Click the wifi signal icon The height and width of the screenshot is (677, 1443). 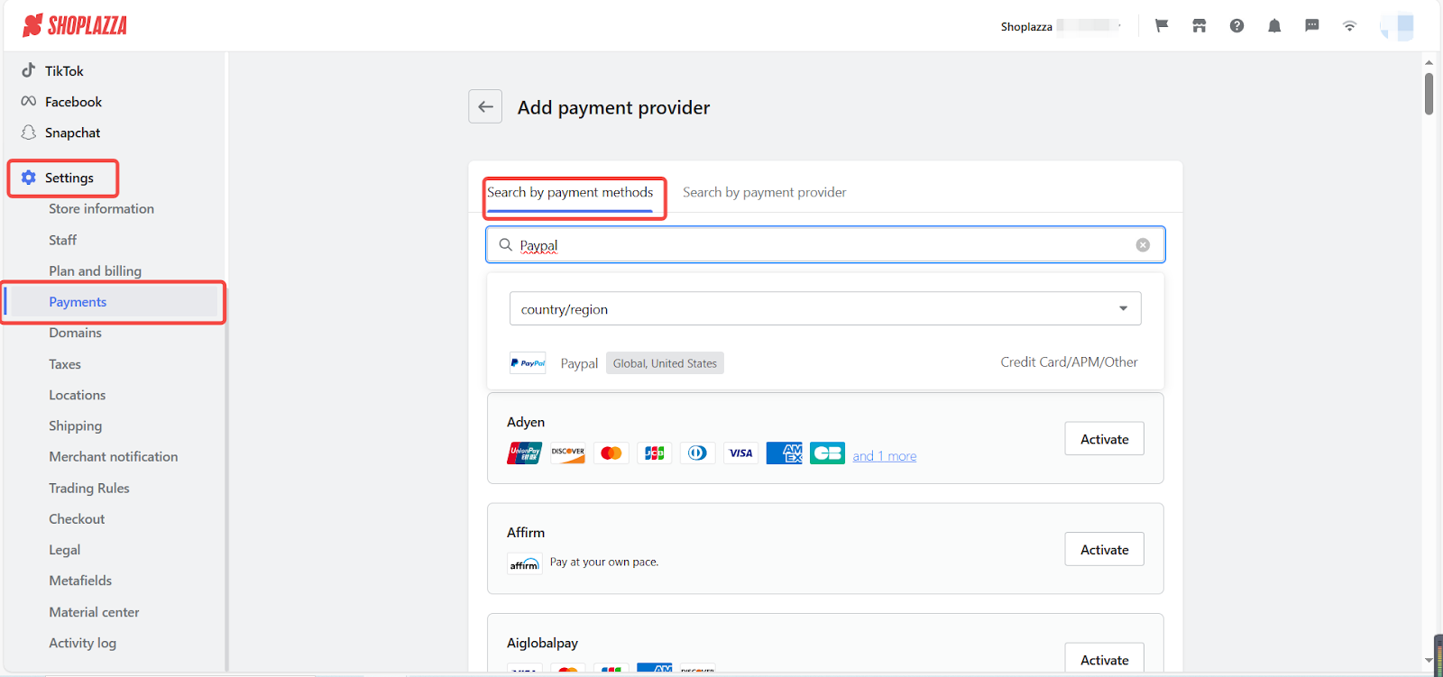coord(1349,26)
